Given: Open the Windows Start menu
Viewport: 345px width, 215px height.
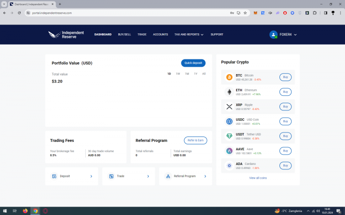Looking at the screenshot, I should pos(4,211).
